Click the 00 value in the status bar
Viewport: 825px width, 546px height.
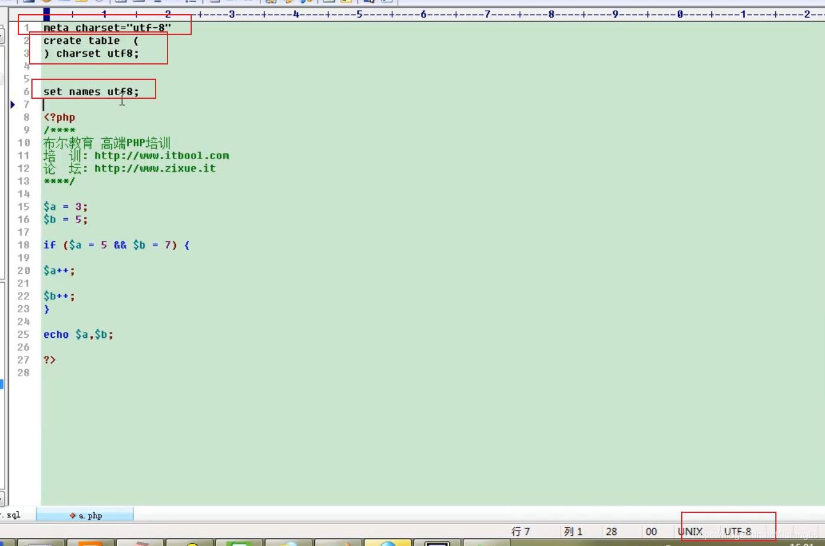(651, 531)
